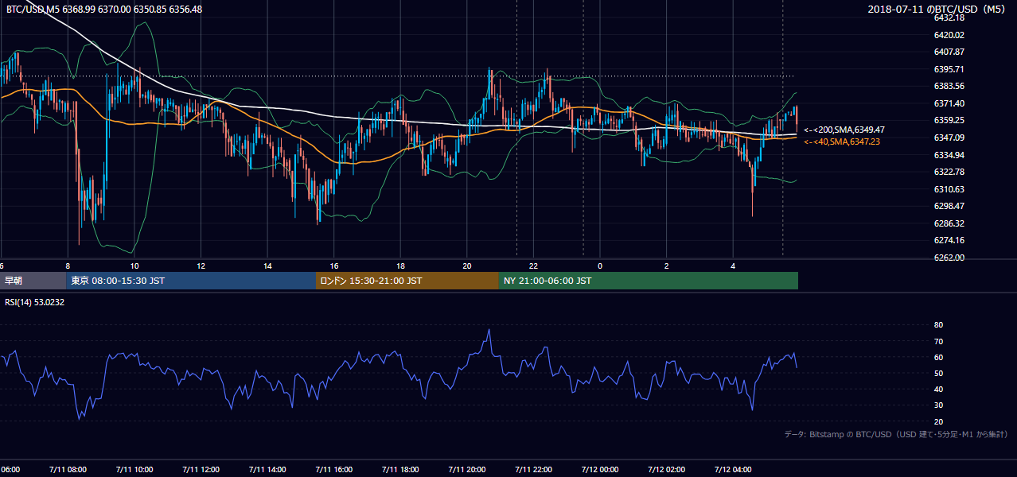Click the 7/12 02:00 time label
1017x477 pixels.
pyautogui.click(x=667, y=470)
